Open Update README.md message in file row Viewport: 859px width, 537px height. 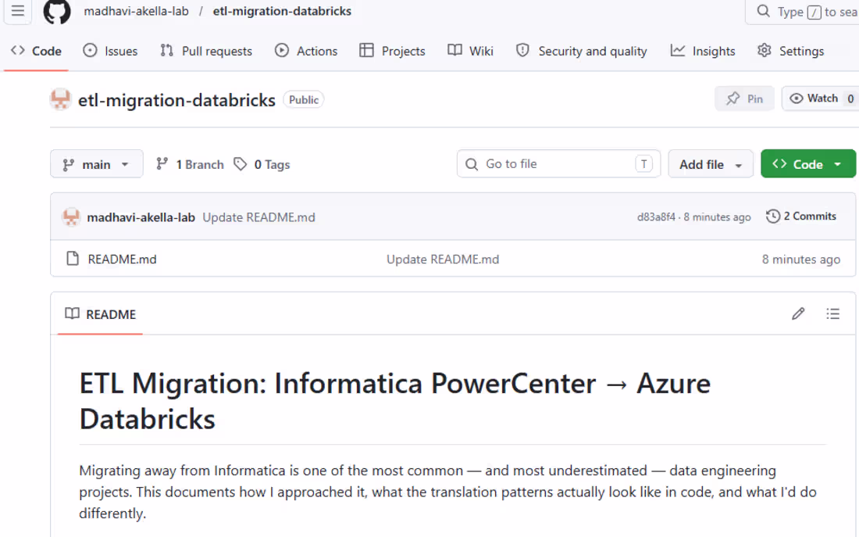[443, 259]
